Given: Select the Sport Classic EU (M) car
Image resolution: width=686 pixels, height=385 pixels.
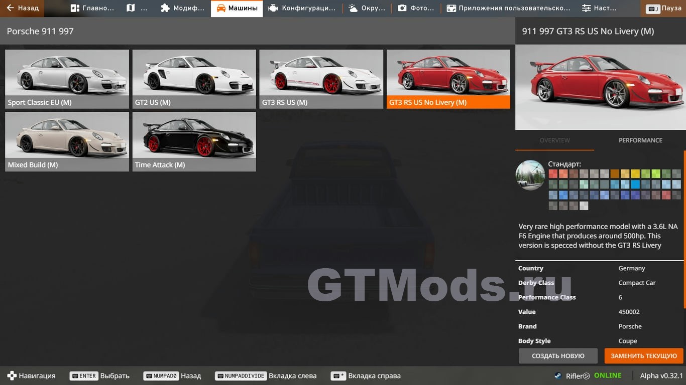Looking at the screenshot, I should (67, 79).
